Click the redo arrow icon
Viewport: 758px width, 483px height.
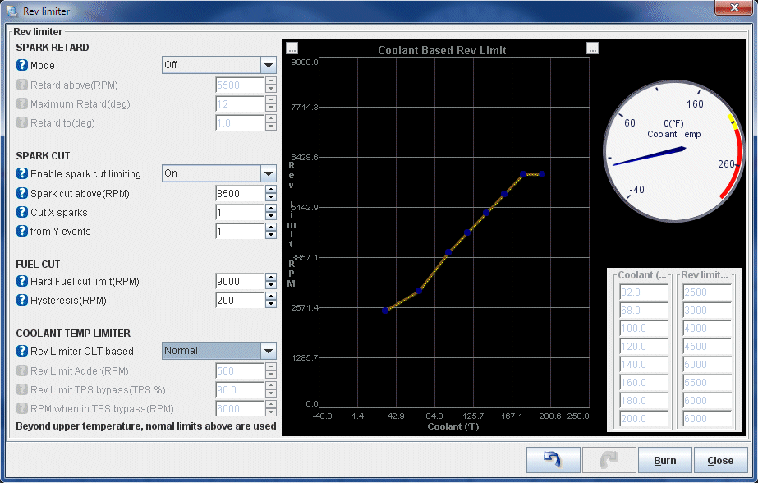click(609, 459)
